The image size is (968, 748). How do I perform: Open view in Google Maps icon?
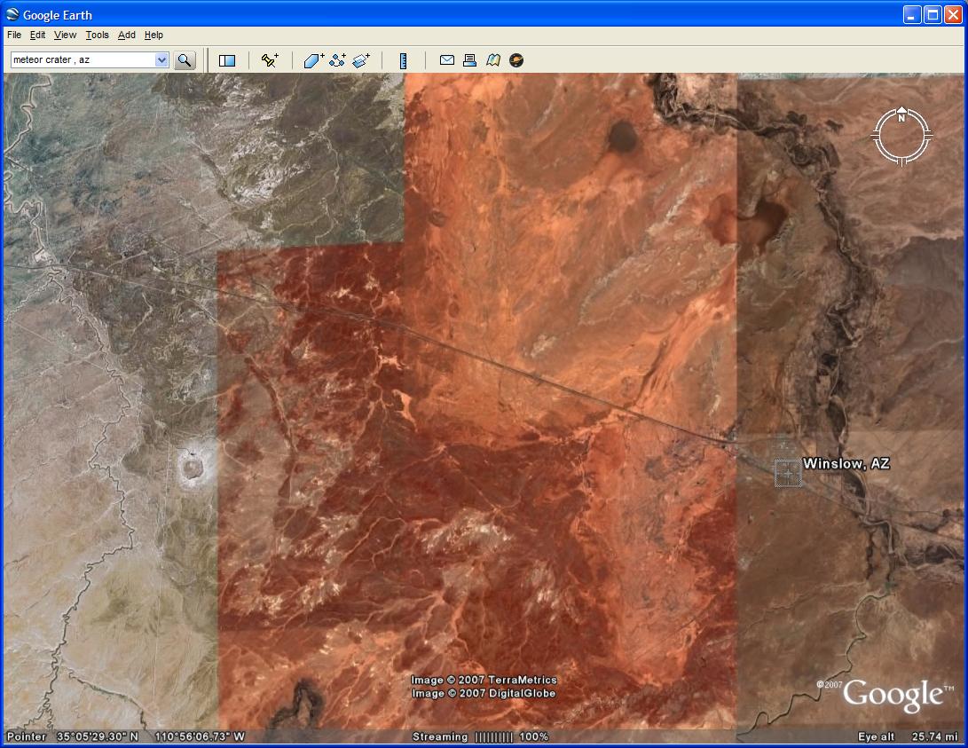tap(493, 60)
